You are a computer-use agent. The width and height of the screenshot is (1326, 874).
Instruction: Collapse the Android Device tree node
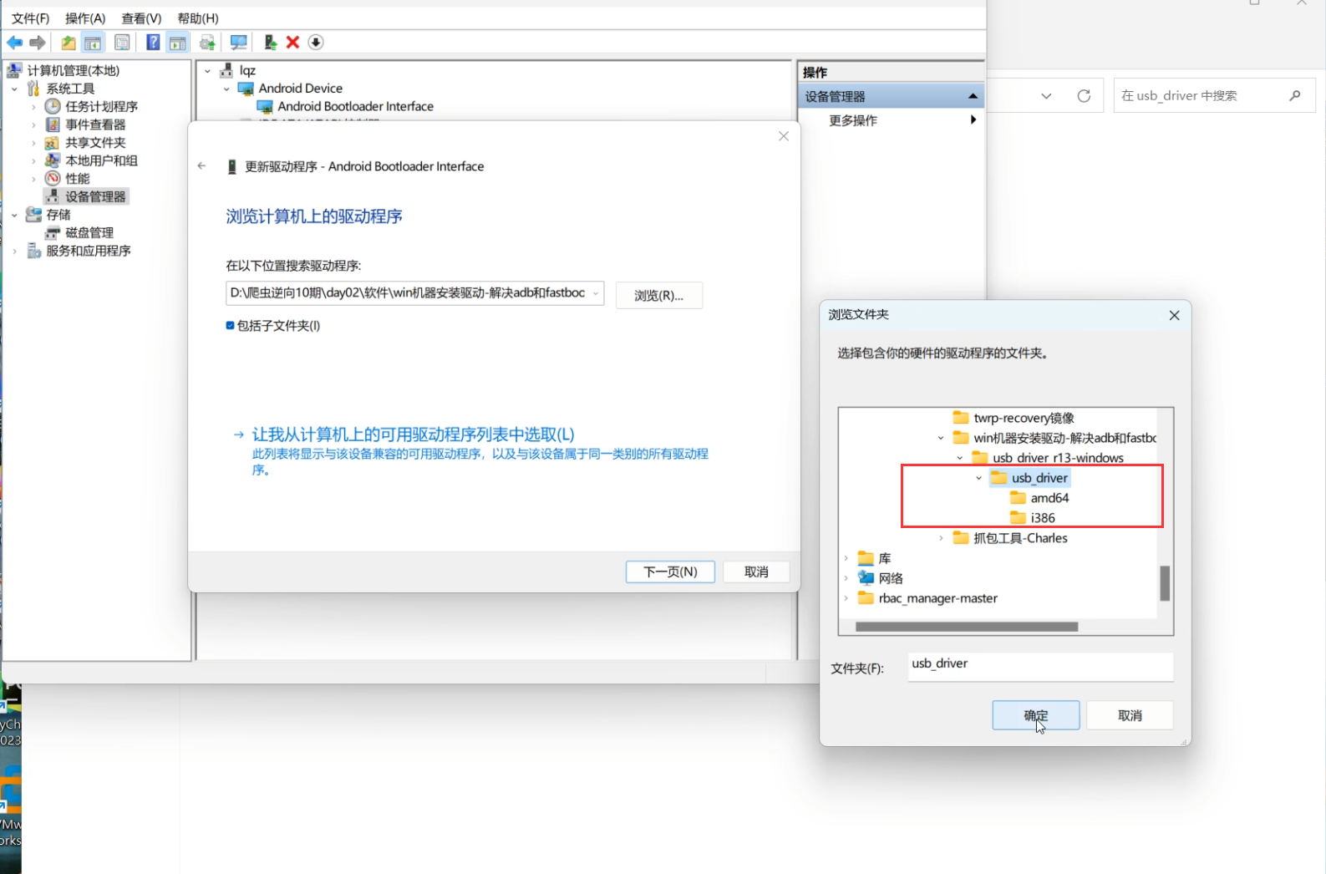click(x=226, y=89)
